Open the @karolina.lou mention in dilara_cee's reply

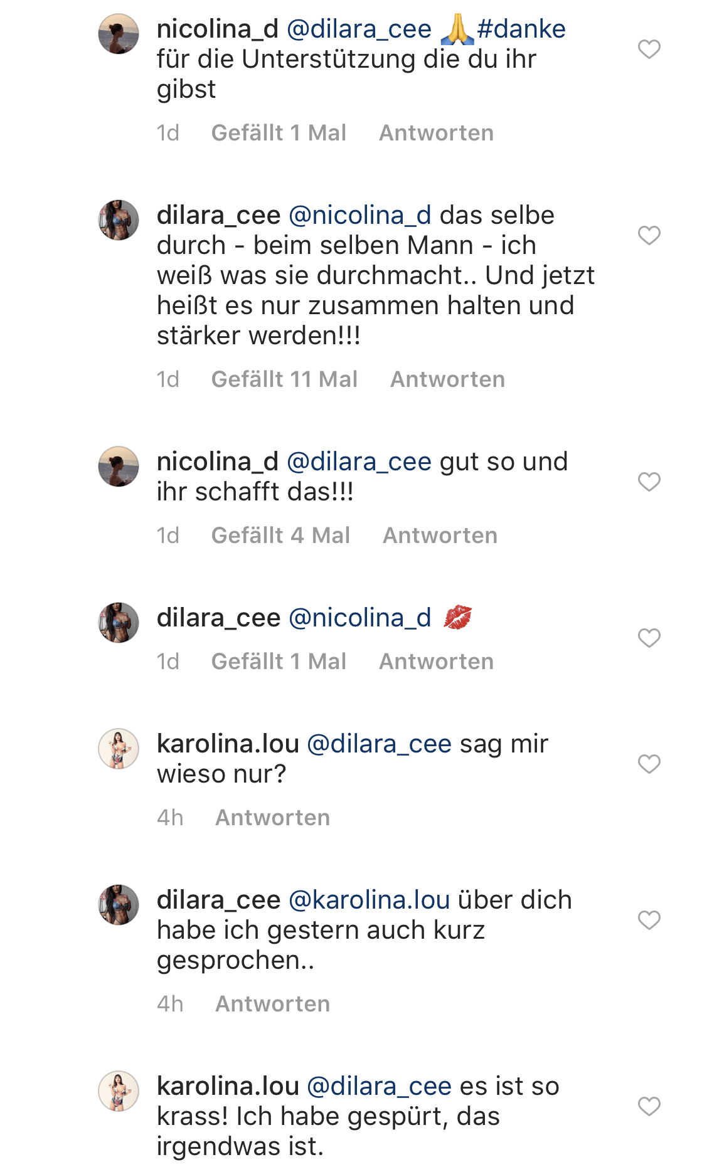pos(369,900)
